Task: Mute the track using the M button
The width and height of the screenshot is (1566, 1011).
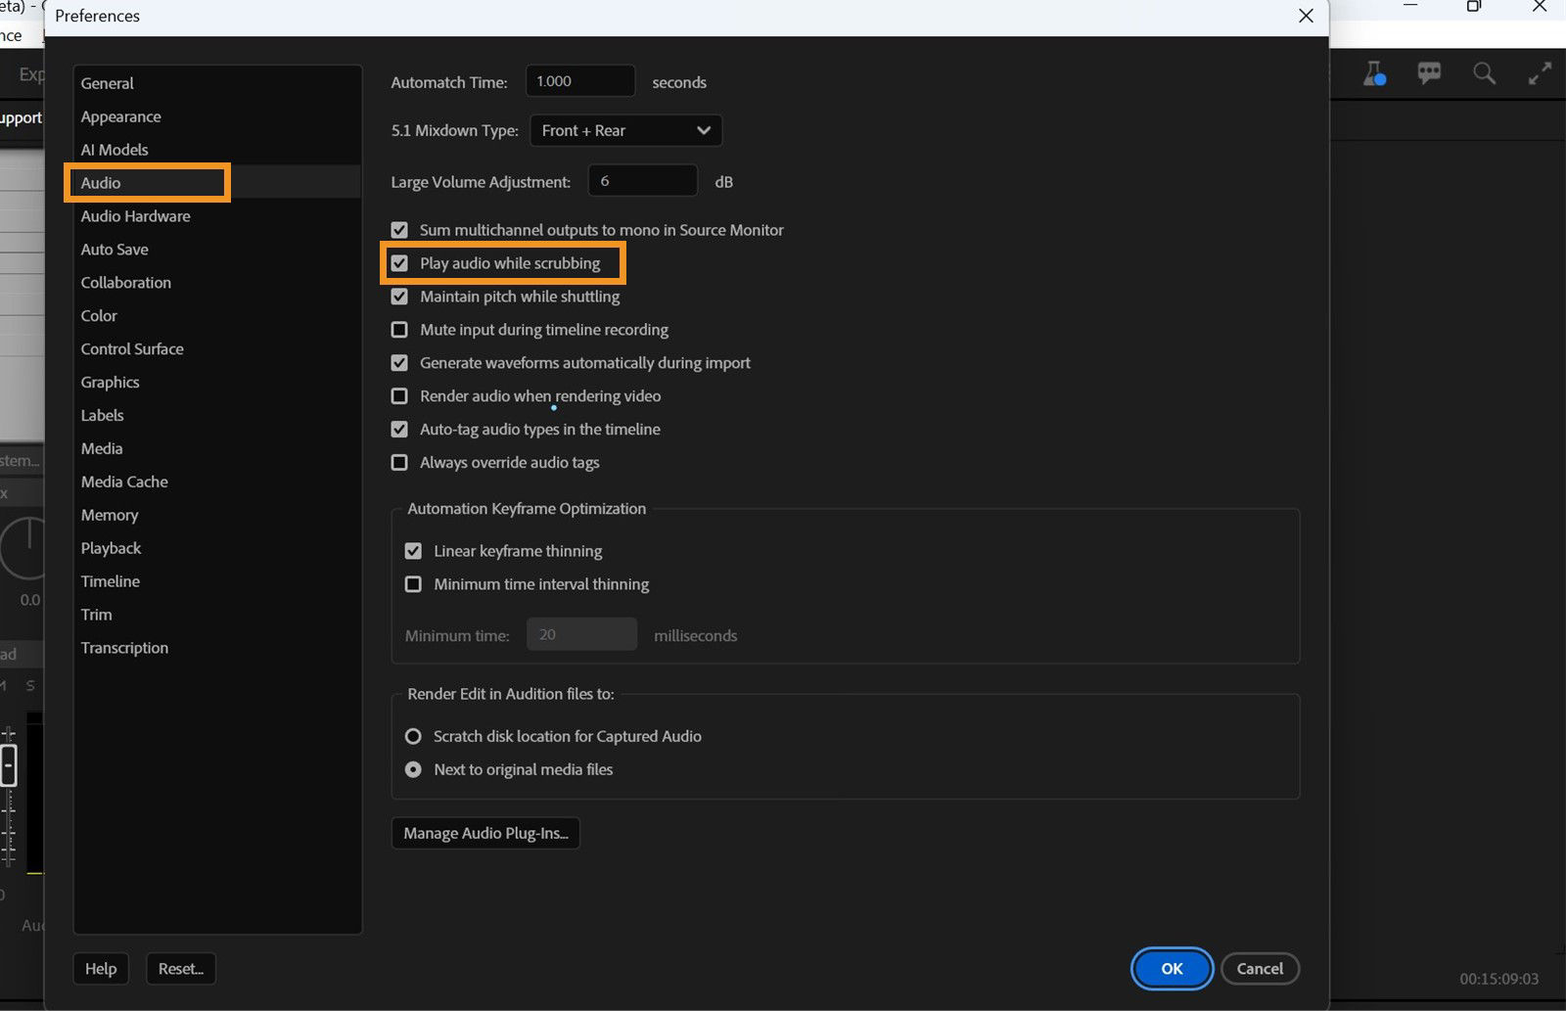Action: click(2, 686)
